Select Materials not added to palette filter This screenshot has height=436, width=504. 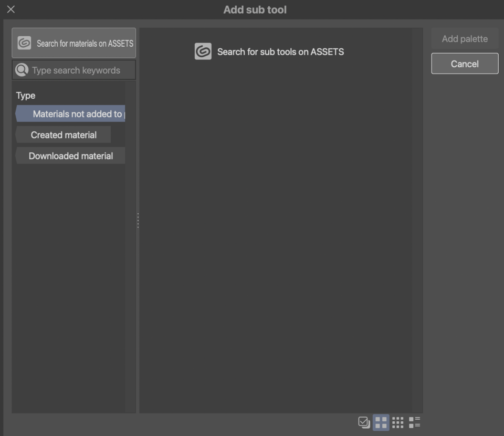coord(70,114)
